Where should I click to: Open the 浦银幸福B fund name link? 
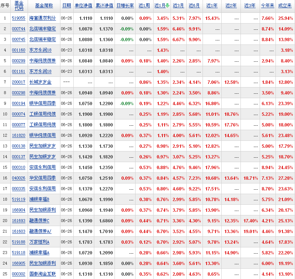coord(39,199)
